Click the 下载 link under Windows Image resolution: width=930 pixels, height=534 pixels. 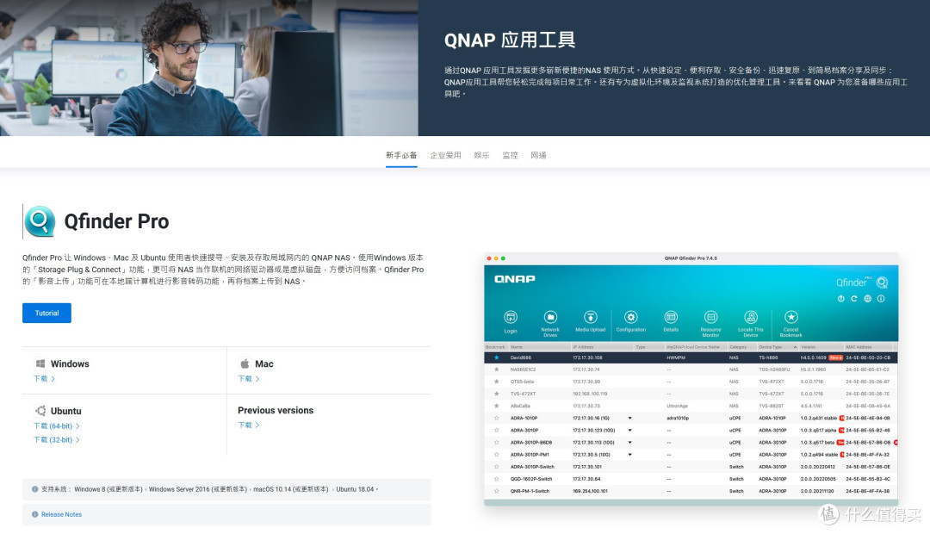coord(44,379)
